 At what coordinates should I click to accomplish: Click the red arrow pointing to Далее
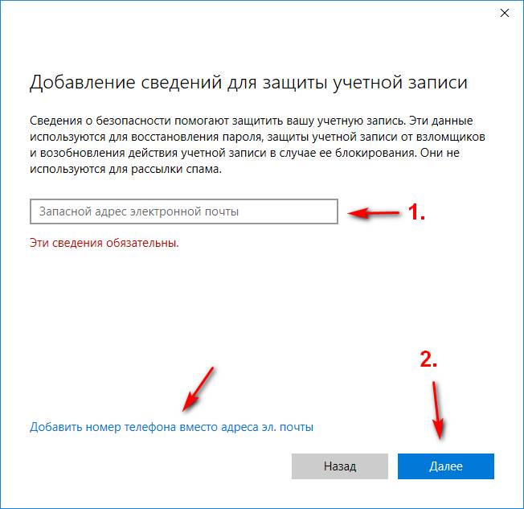[x=438, y=410]
